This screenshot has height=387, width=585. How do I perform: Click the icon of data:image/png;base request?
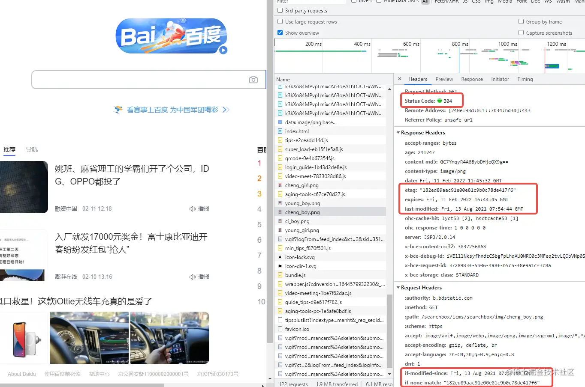click(280, 122)
